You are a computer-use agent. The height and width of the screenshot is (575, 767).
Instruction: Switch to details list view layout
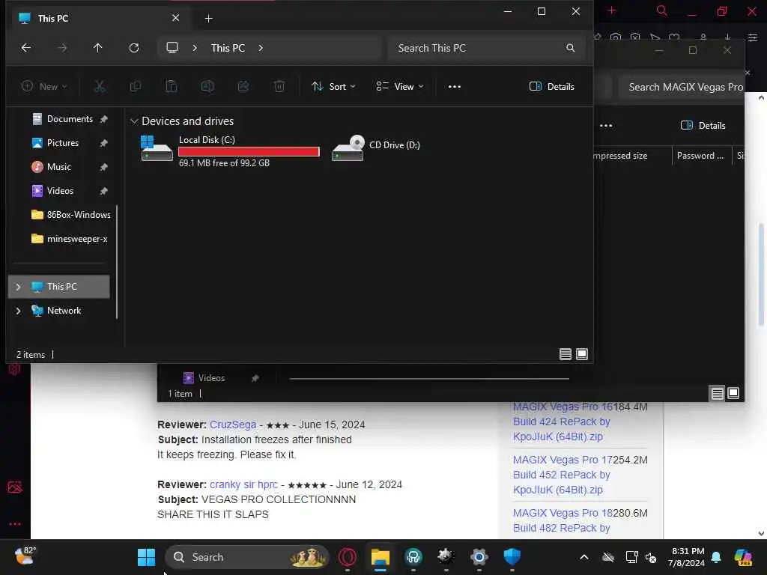[566, 354]
